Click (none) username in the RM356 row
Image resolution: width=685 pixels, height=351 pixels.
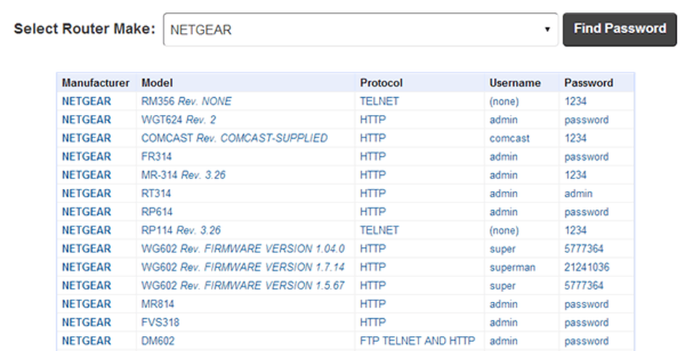click(x=503, y=101)
